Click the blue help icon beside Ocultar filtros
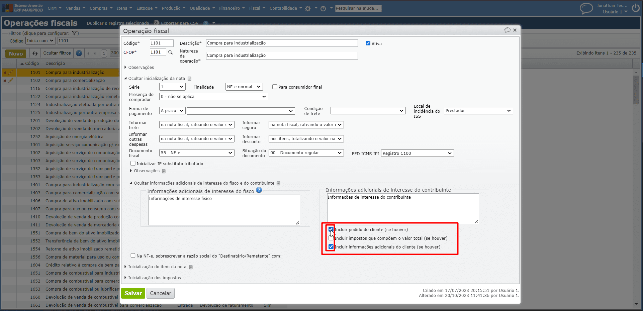The image size is (643, 311). 79,53
